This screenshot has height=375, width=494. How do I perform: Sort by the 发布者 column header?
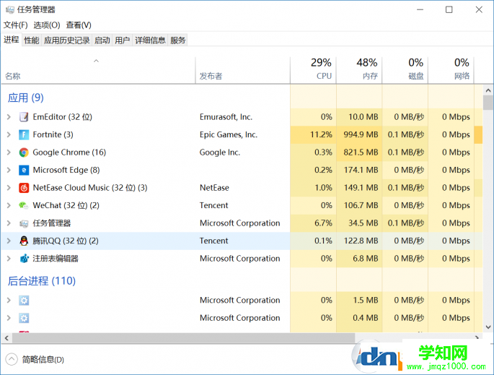point(242,70)
